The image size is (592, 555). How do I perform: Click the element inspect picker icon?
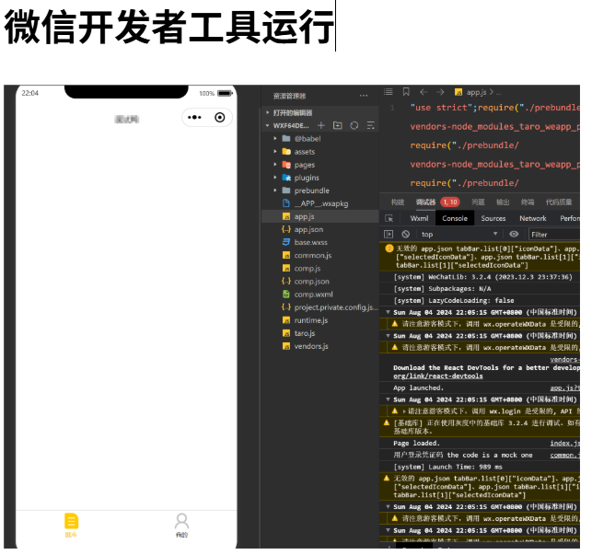(389, 219)
